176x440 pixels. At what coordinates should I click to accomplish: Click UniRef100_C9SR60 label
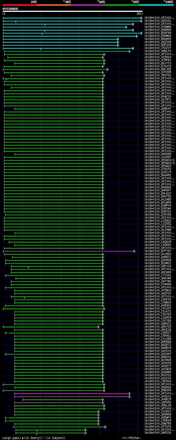click(x=158, y=245)
